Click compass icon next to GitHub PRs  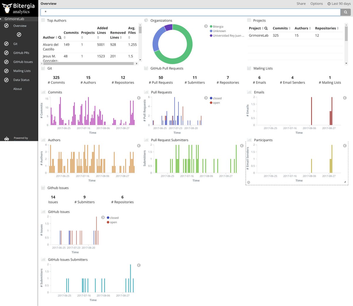click(6, 53)
